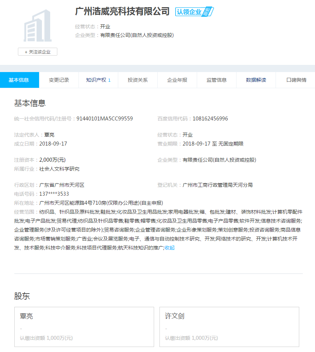This screenshot has width=315, height=352.
Task: Click the 认领企业 claim badge
Action: (x=194, y=11)
